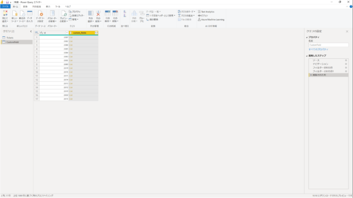Collapse the プロパティ section triangle
The height and width of the screenshot is (198, 353).
[307, 37]
